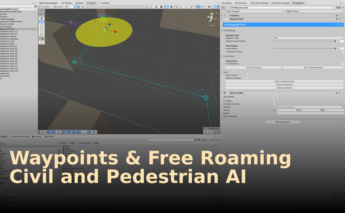Click Auto-Connect Nearby button
The height and width of the screenshot is (213, 345).
[x=313, y=68]
